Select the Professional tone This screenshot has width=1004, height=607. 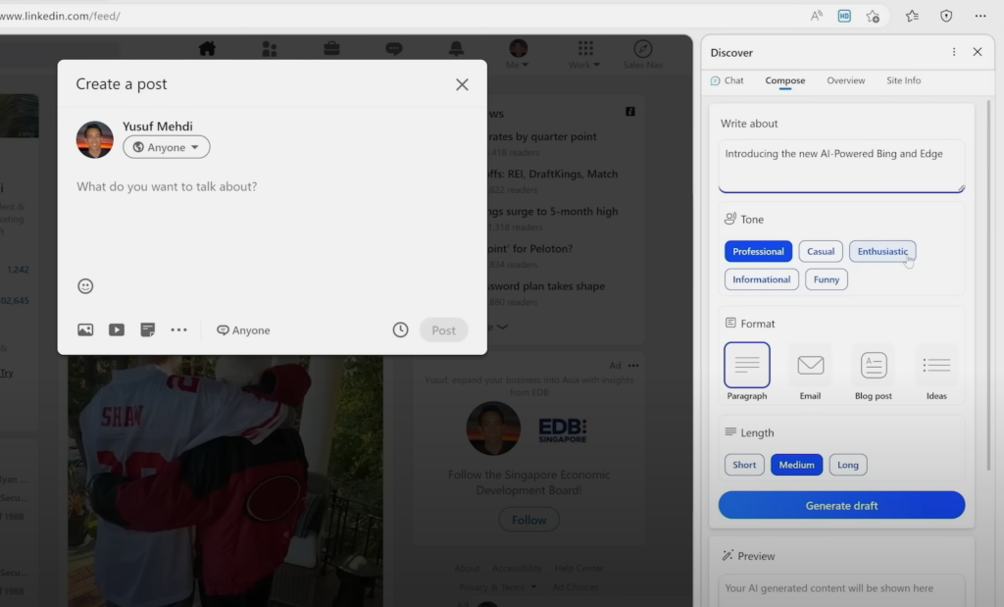click(758, 251)
